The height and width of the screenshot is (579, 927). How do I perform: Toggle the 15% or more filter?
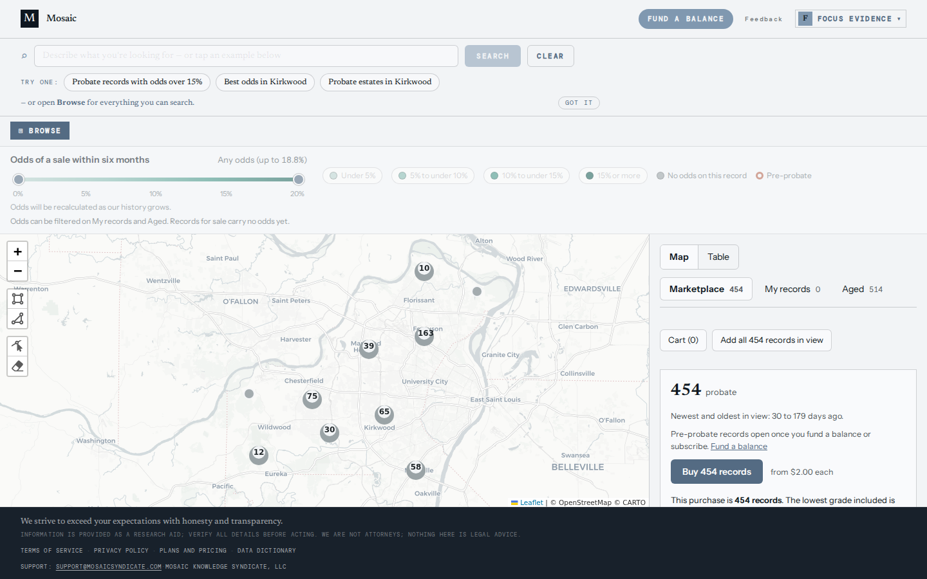(613, 176)
